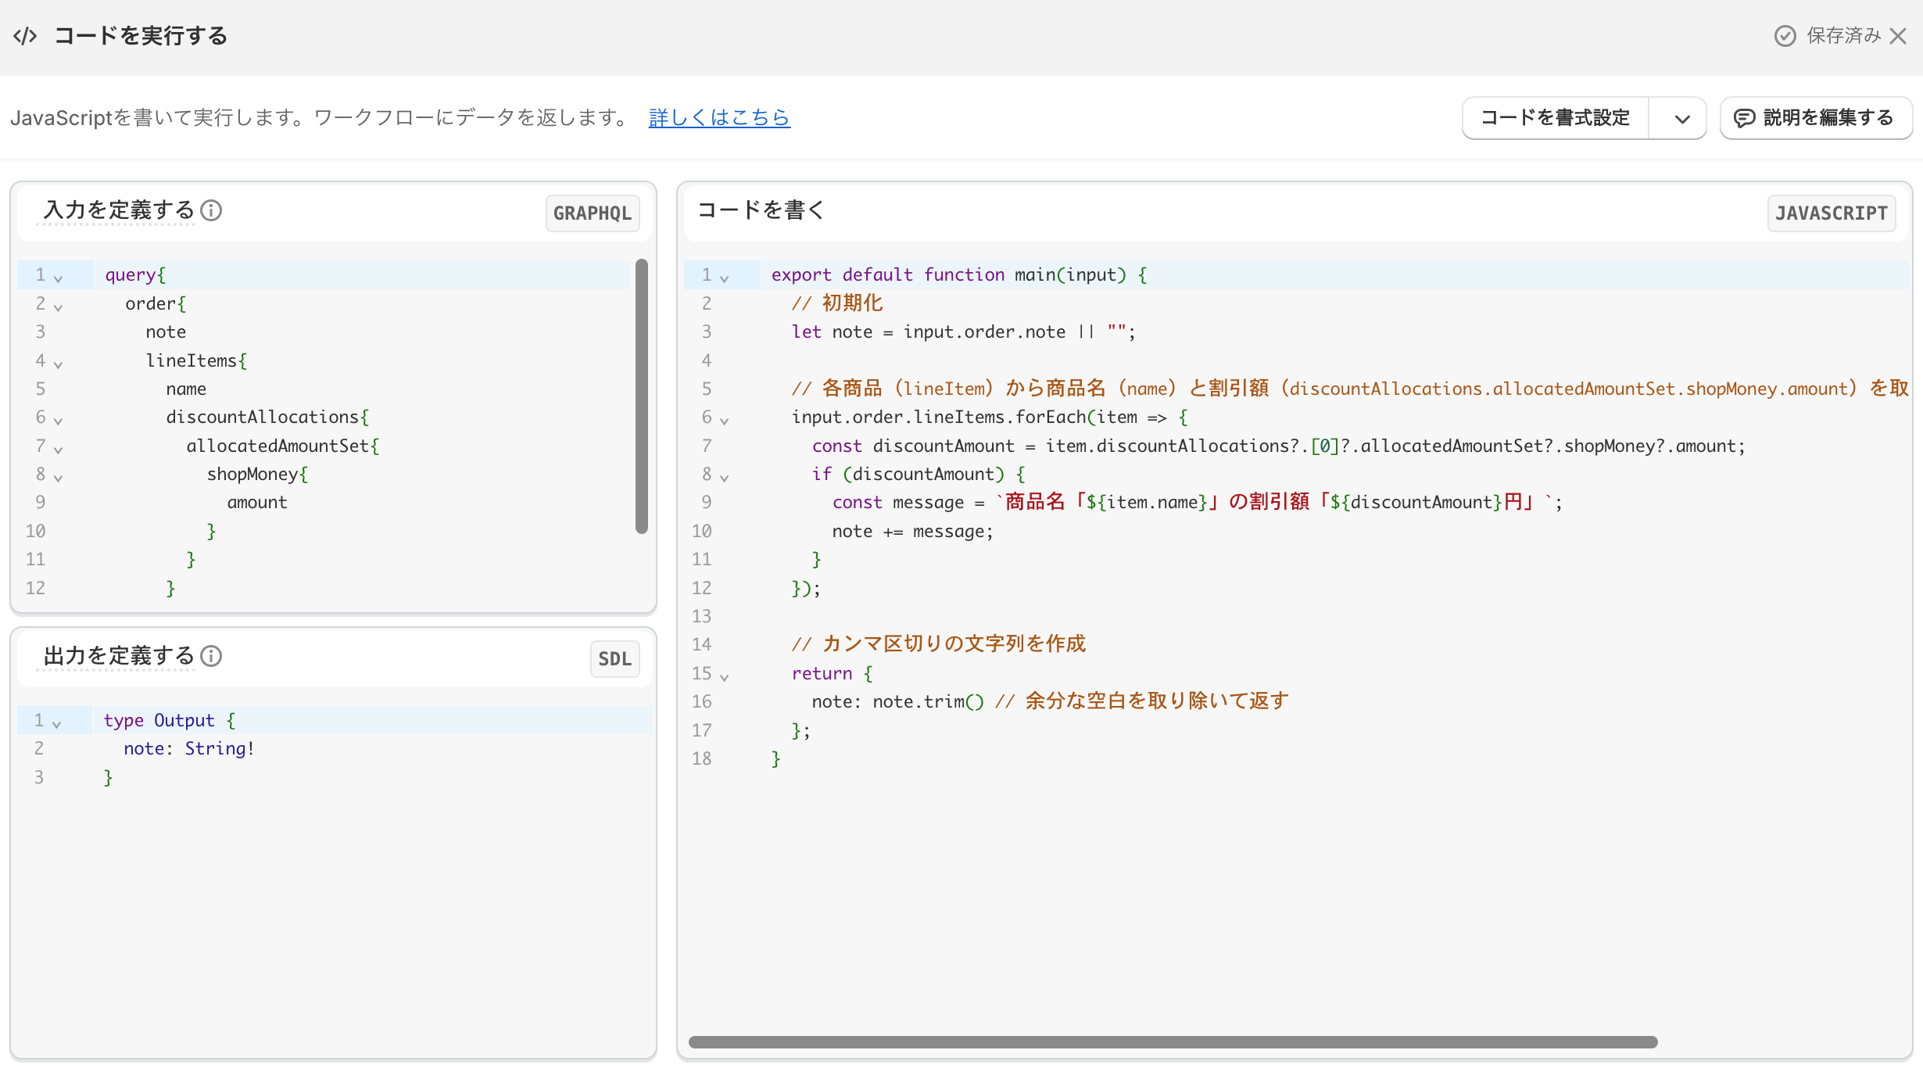
Task: Click line number 18 in the JavaScript gutter
Action: (x=701, y=759)
